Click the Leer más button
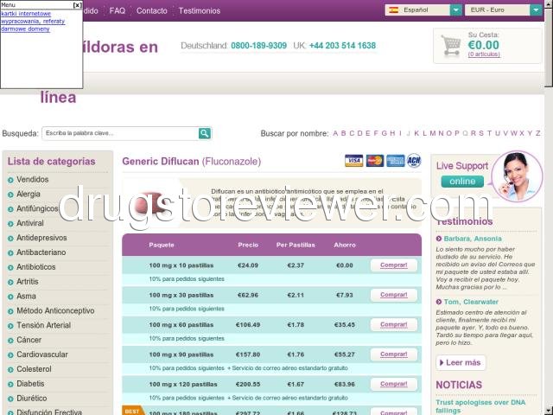 coord(461,362)
